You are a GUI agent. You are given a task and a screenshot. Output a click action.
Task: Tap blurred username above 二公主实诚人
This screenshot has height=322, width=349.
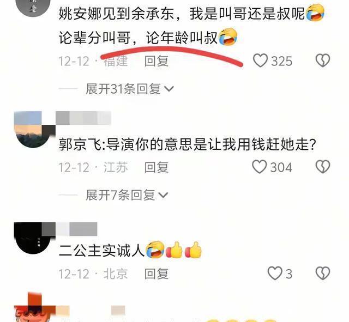(76, 229)
